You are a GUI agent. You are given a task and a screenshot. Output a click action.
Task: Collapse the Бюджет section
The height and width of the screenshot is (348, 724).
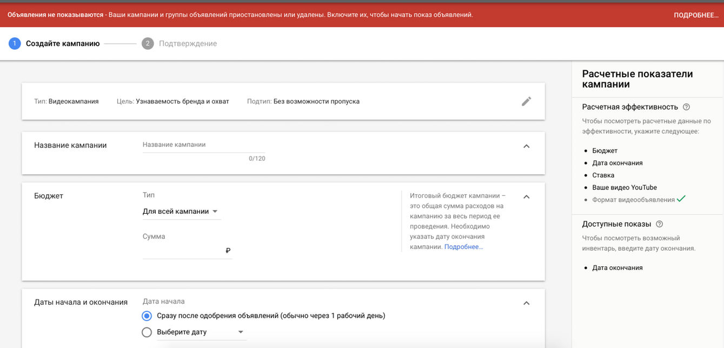tap(526, 196)
